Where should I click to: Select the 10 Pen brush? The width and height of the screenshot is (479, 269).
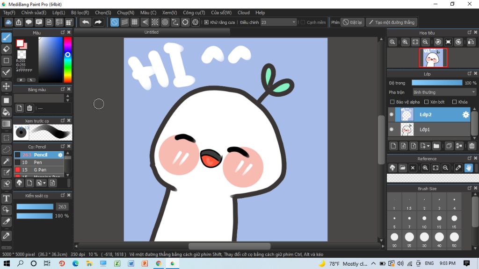point(39,162)
